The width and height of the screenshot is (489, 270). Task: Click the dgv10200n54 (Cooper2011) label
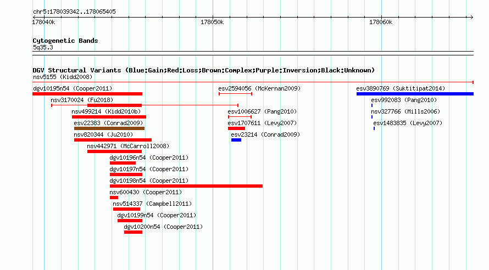163,227
